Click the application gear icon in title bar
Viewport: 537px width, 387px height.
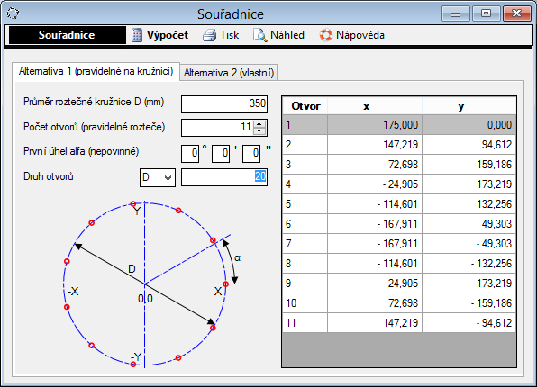(x=13, y=13)
